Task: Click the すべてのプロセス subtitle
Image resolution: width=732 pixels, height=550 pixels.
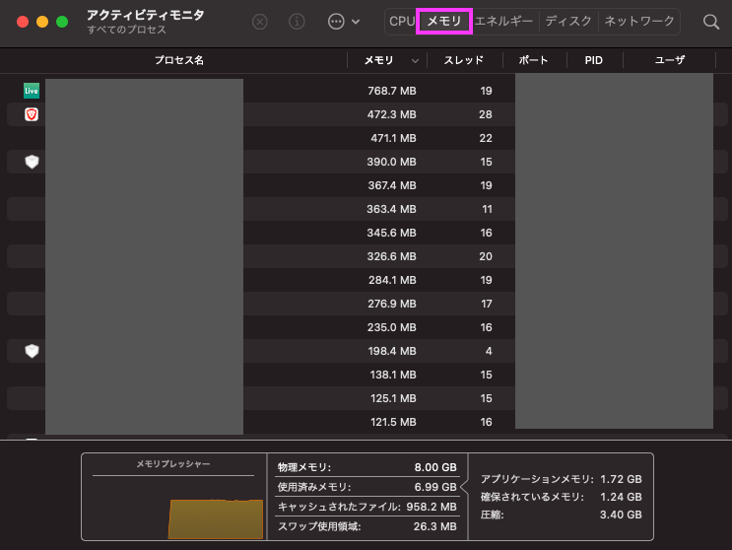Action: [x=126, y=30]
